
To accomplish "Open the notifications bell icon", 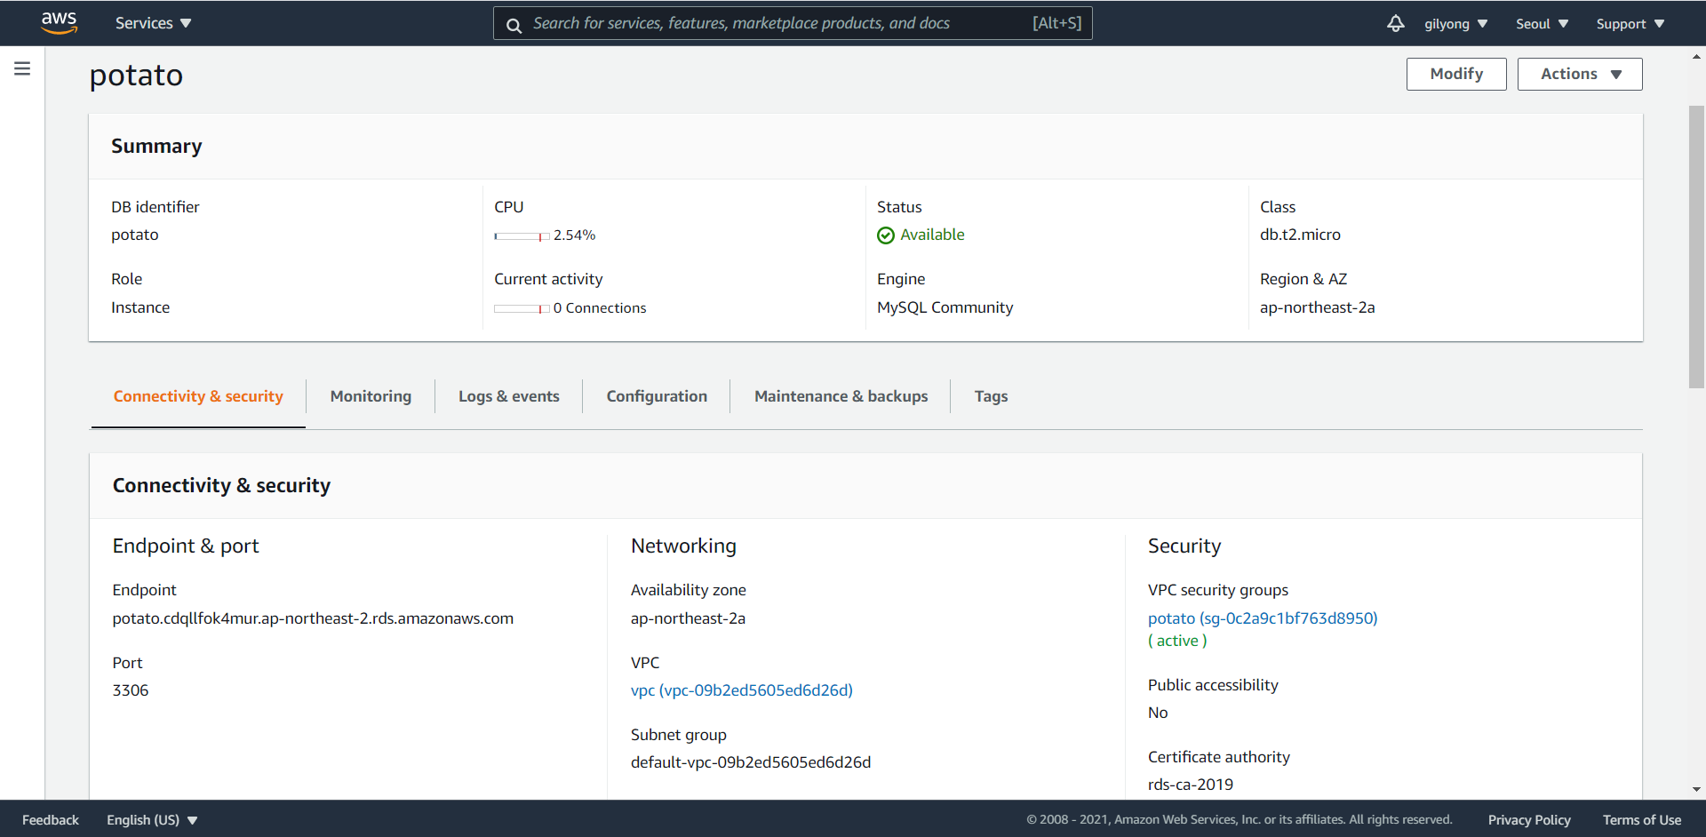I will tap(1395, 23).
